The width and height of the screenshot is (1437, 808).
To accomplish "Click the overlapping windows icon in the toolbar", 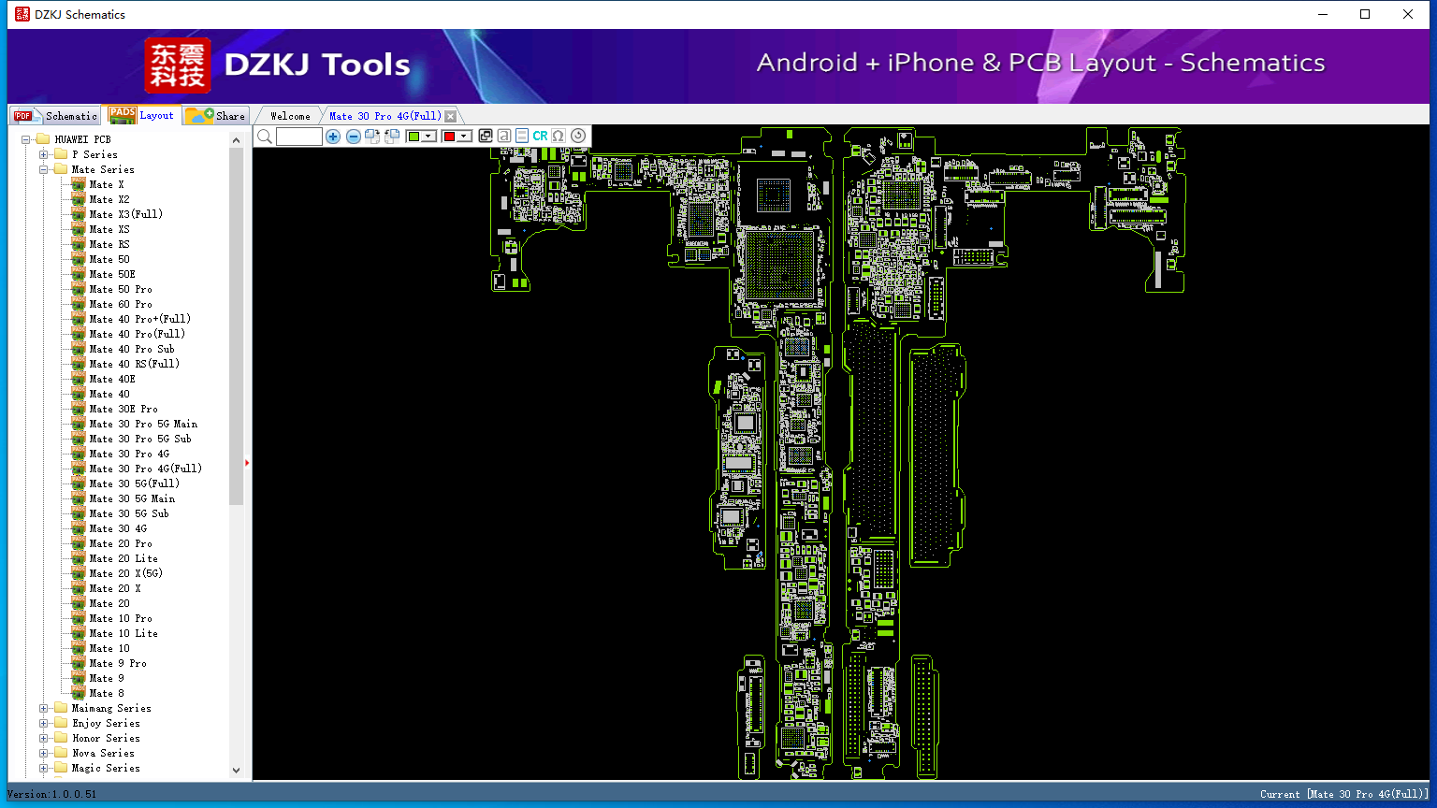I will (x=486, y=136).
